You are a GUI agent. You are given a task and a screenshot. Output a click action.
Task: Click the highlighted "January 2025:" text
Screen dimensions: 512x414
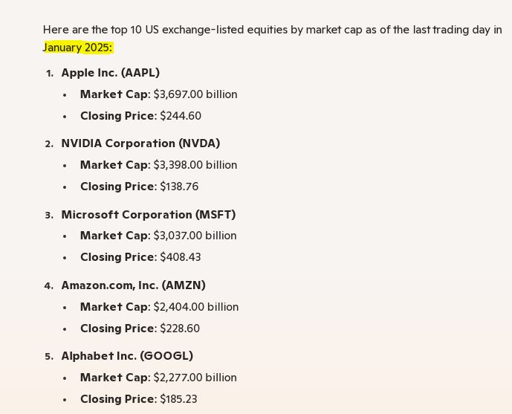point(78,48)
